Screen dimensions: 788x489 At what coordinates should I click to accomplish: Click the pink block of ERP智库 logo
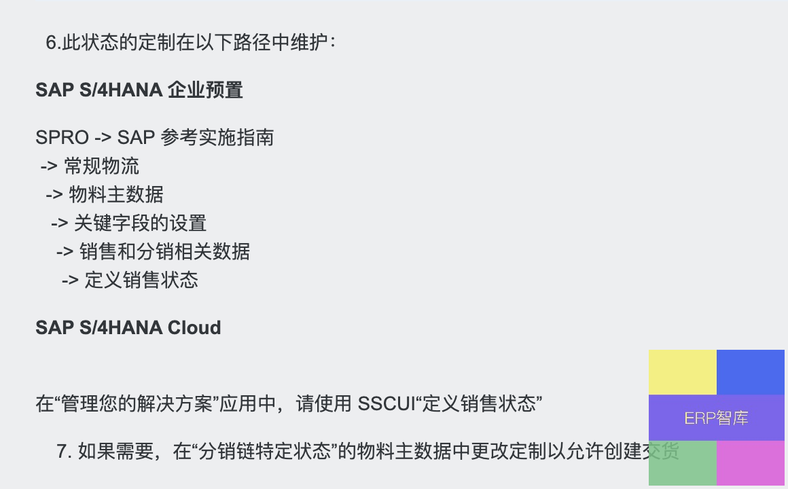click(751, 463)
